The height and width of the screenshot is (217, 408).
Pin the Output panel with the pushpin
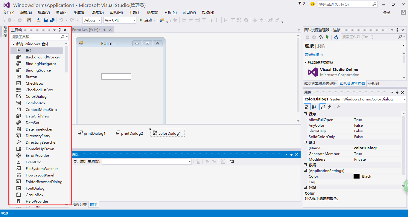pos(291,154)
